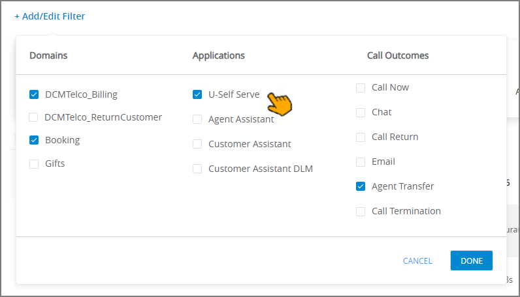Image resolution: width=520 pixels, height=297 pixels.
Task: Tick the Call Now outcome checkbox
Action: (x=361, y=88)
